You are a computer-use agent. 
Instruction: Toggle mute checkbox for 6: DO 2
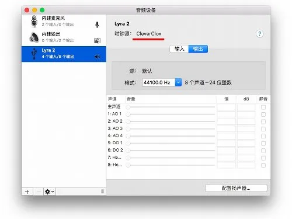coord(263,151)
